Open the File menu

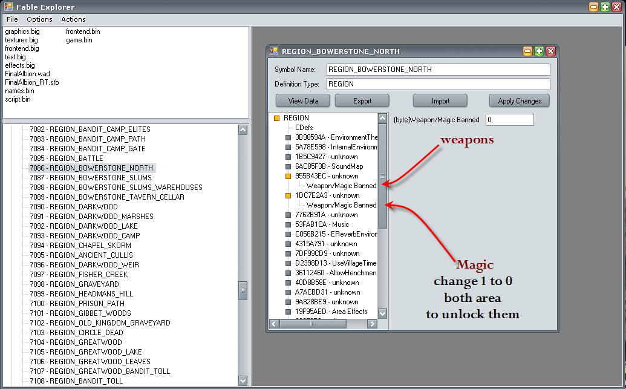(12, 19)
